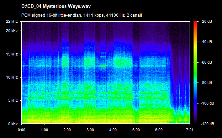Click the red top of color scale
This screenshot has width=222, height=138.
pyautogui.click(x=195, y=23)
